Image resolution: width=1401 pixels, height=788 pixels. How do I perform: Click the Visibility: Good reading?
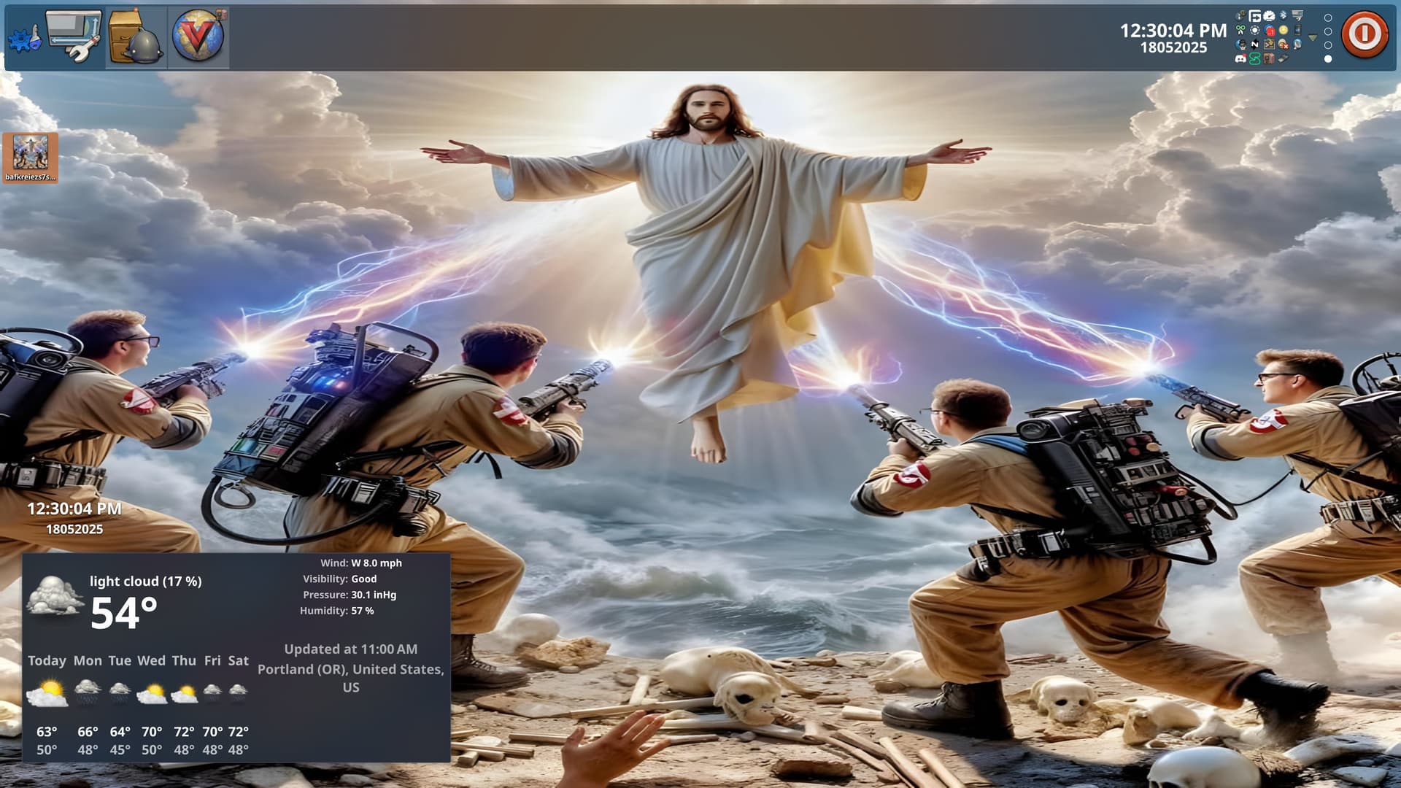[x=340, y=579]
